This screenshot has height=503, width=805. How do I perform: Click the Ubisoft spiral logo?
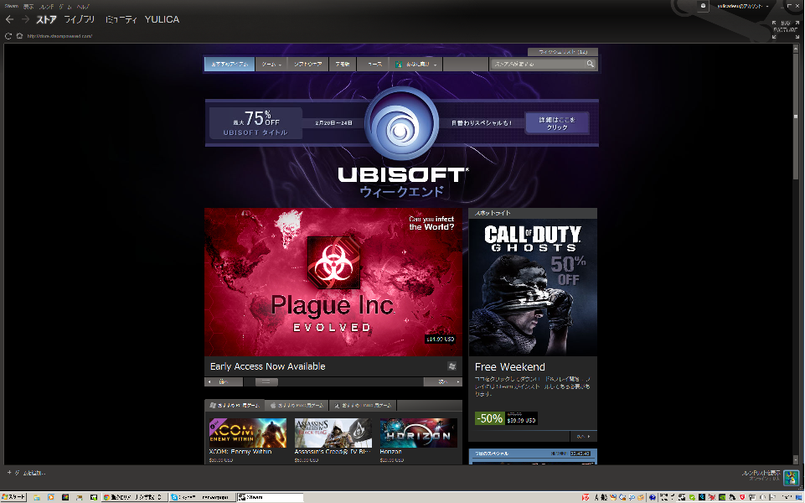[401, 123]
